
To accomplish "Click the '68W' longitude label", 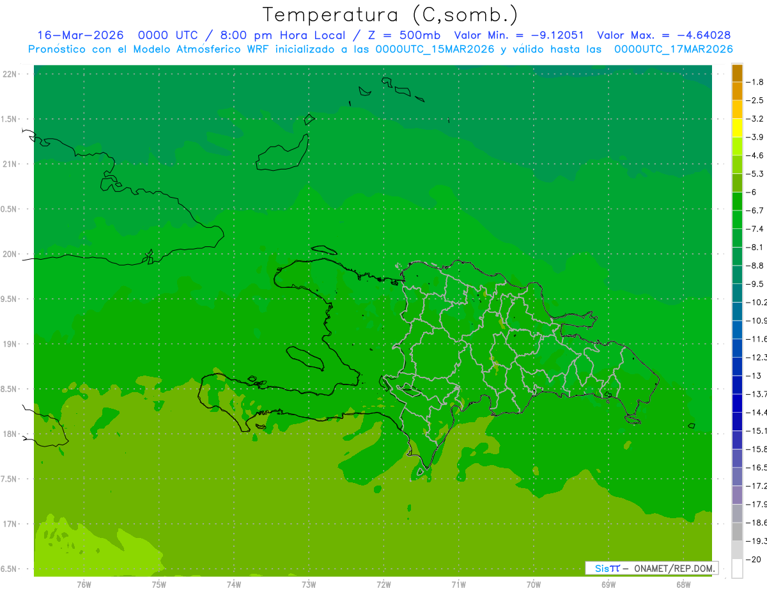I will click(x=683, y=585).
